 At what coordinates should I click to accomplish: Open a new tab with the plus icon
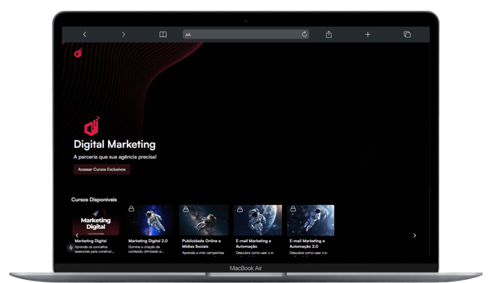click(368, 34)
